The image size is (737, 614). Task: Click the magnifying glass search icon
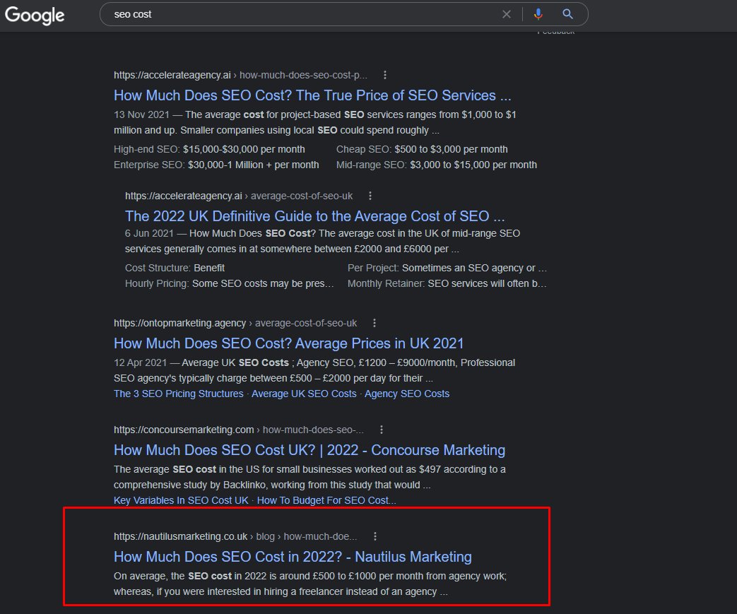[568, 14]
